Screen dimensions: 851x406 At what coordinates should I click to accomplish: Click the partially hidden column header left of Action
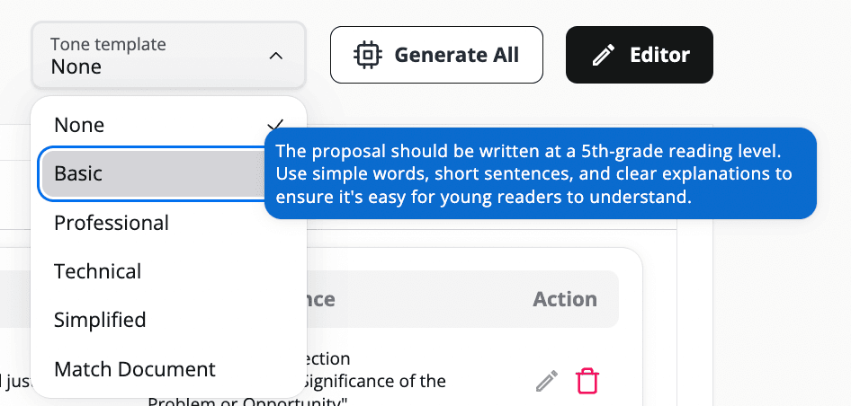coord(321,299)
